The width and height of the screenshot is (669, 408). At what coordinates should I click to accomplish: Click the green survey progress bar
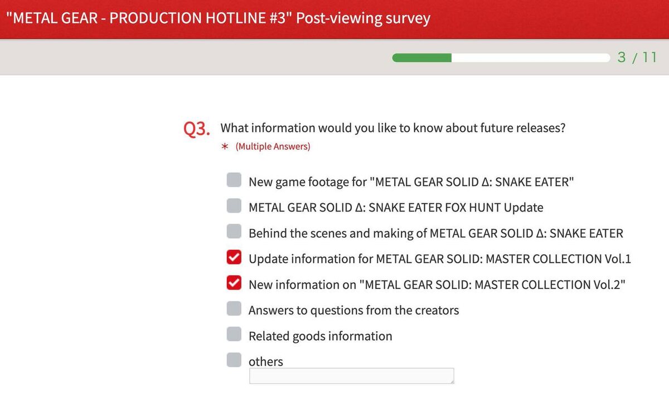tap(501, 57)
